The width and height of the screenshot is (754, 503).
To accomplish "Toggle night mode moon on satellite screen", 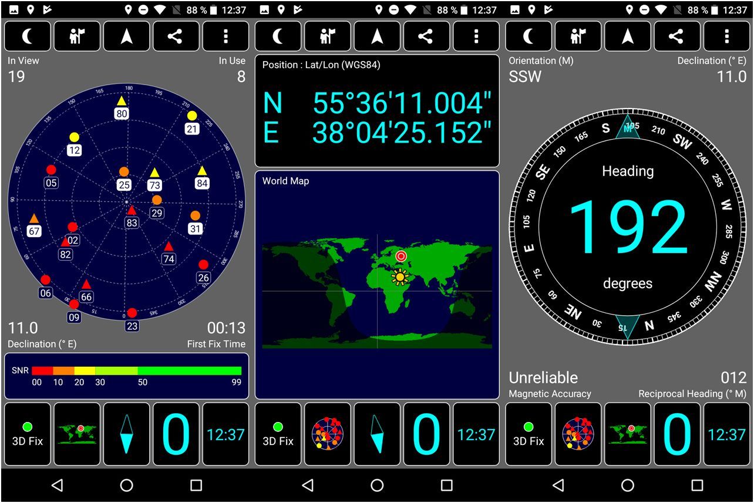I will (28, 36).
